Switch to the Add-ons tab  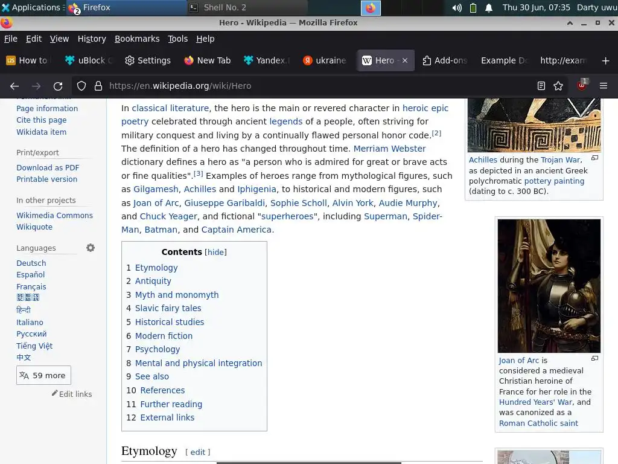445,61
